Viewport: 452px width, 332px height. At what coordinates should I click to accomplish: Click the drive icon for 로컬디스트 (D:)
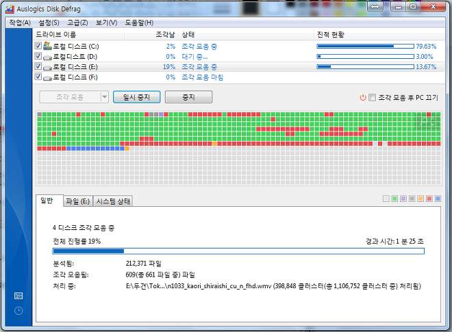47,57
